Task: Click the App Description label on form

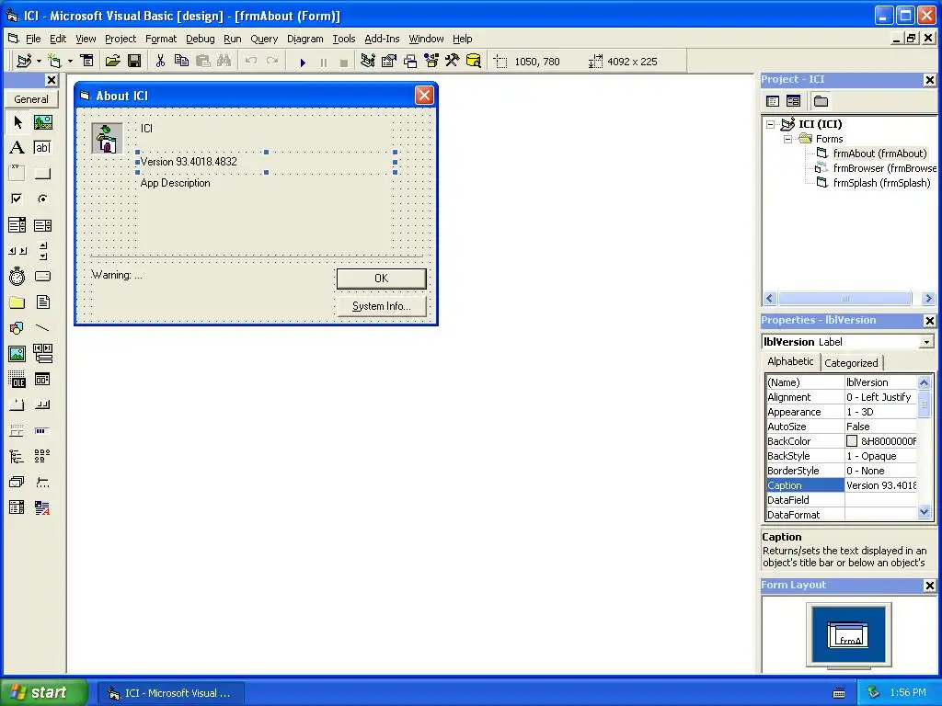Action: (176, 183)
